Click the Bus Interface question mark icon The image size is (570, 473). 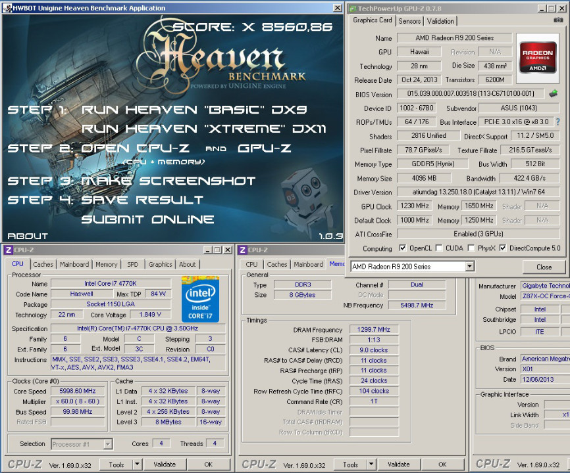pyautogui.click(x=558, y=122)
